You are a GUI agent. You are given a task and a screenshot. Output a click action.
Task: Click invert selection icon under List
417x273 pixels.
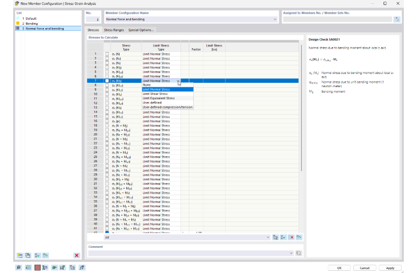[x=46, y=255]
